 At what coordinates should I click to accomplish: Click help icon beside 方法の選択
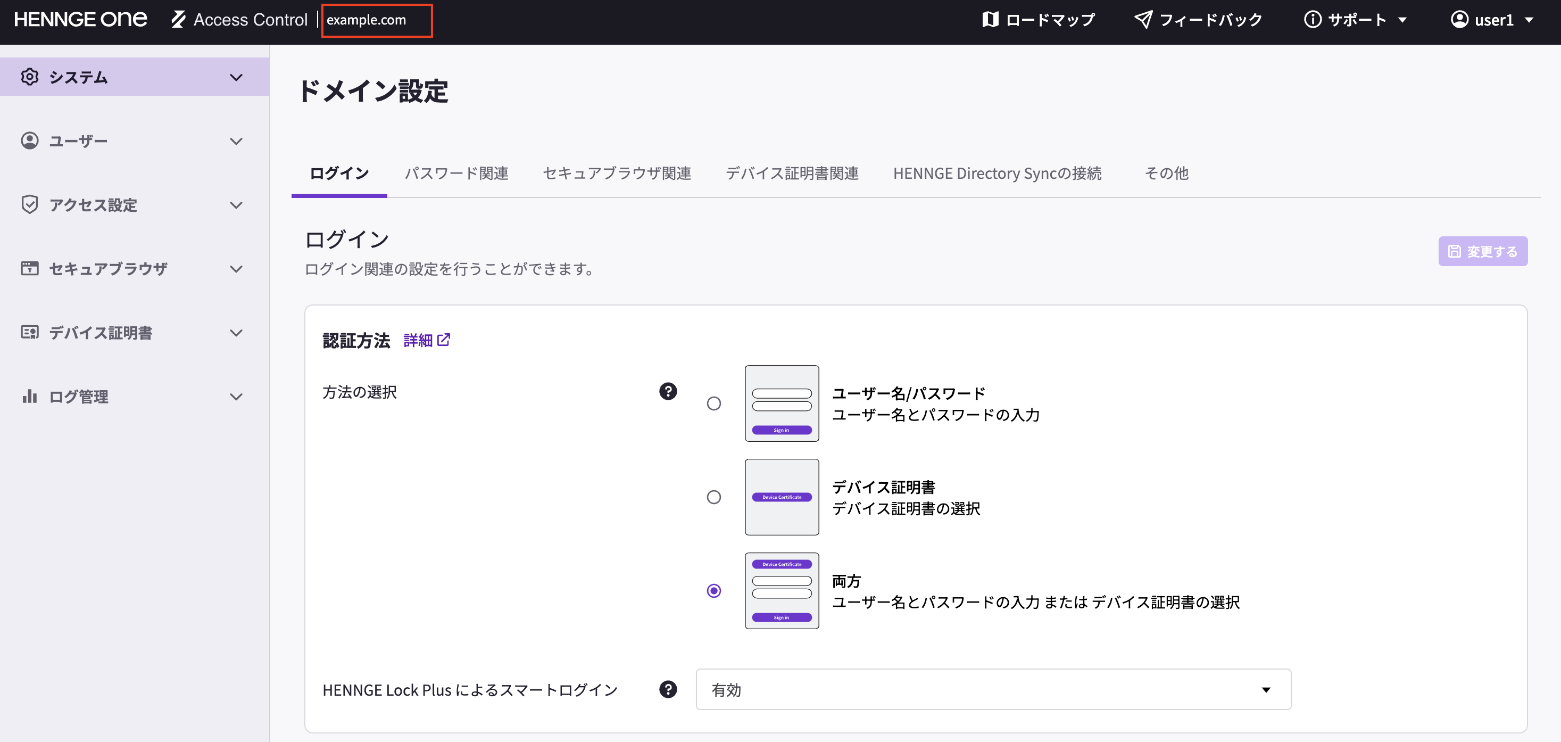coord(668,391)
